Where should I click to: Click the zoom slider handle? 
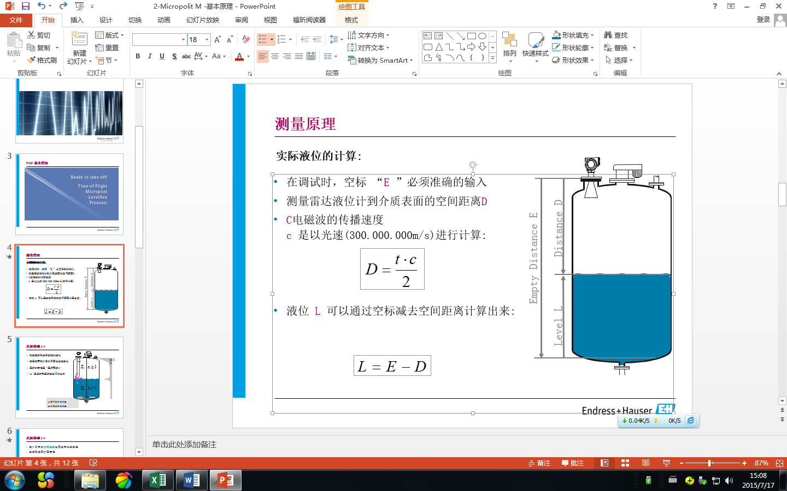710,463
